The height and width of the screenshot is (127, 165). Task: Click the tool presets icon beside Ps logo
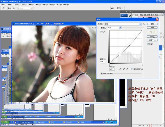click(x=130, y=16)
